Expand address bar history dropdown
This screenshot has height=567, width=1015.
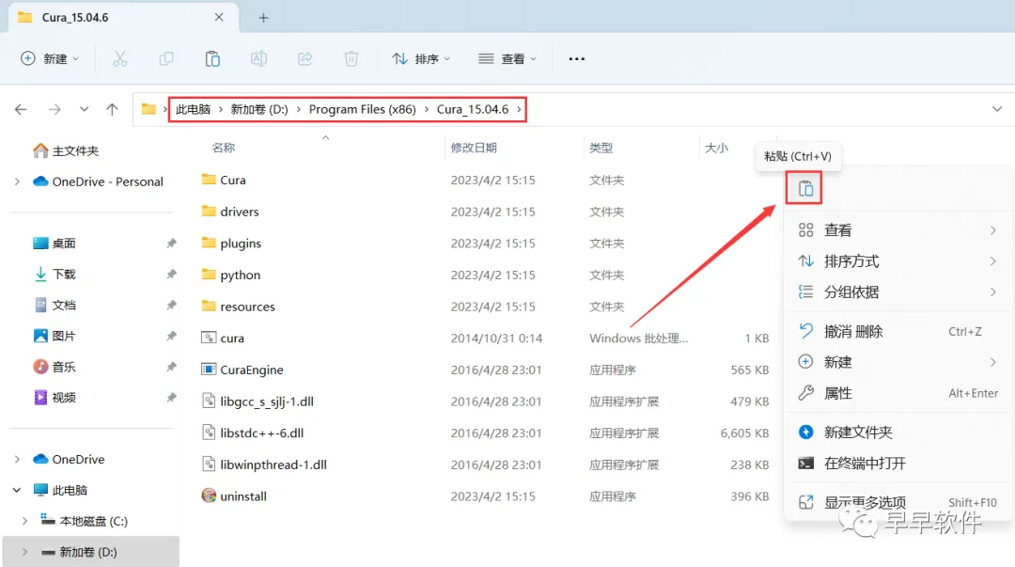coord(997,109)
